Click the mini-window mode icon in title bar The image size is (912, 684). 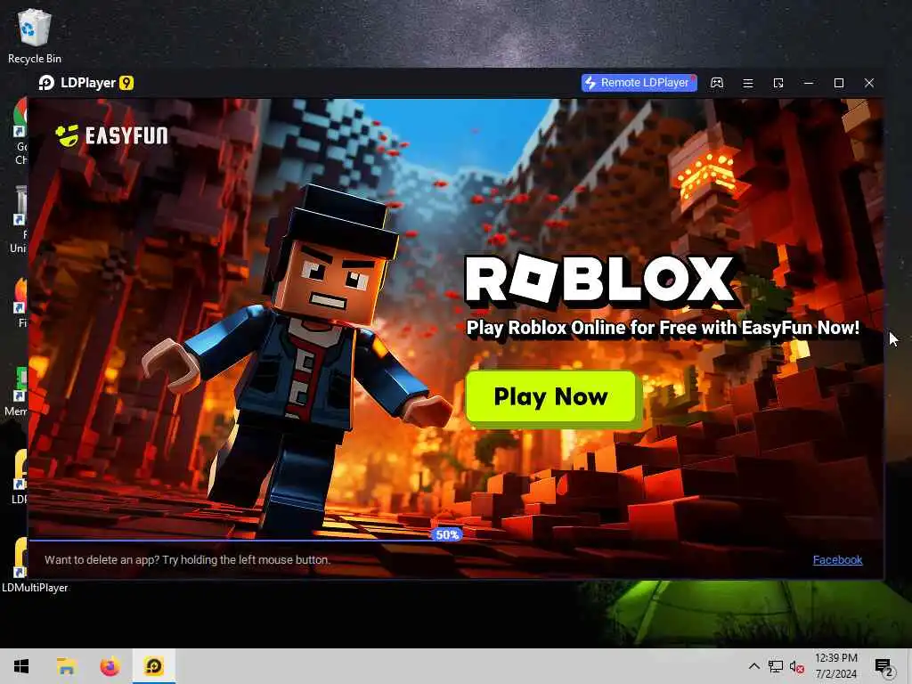(x=778, y=83)
